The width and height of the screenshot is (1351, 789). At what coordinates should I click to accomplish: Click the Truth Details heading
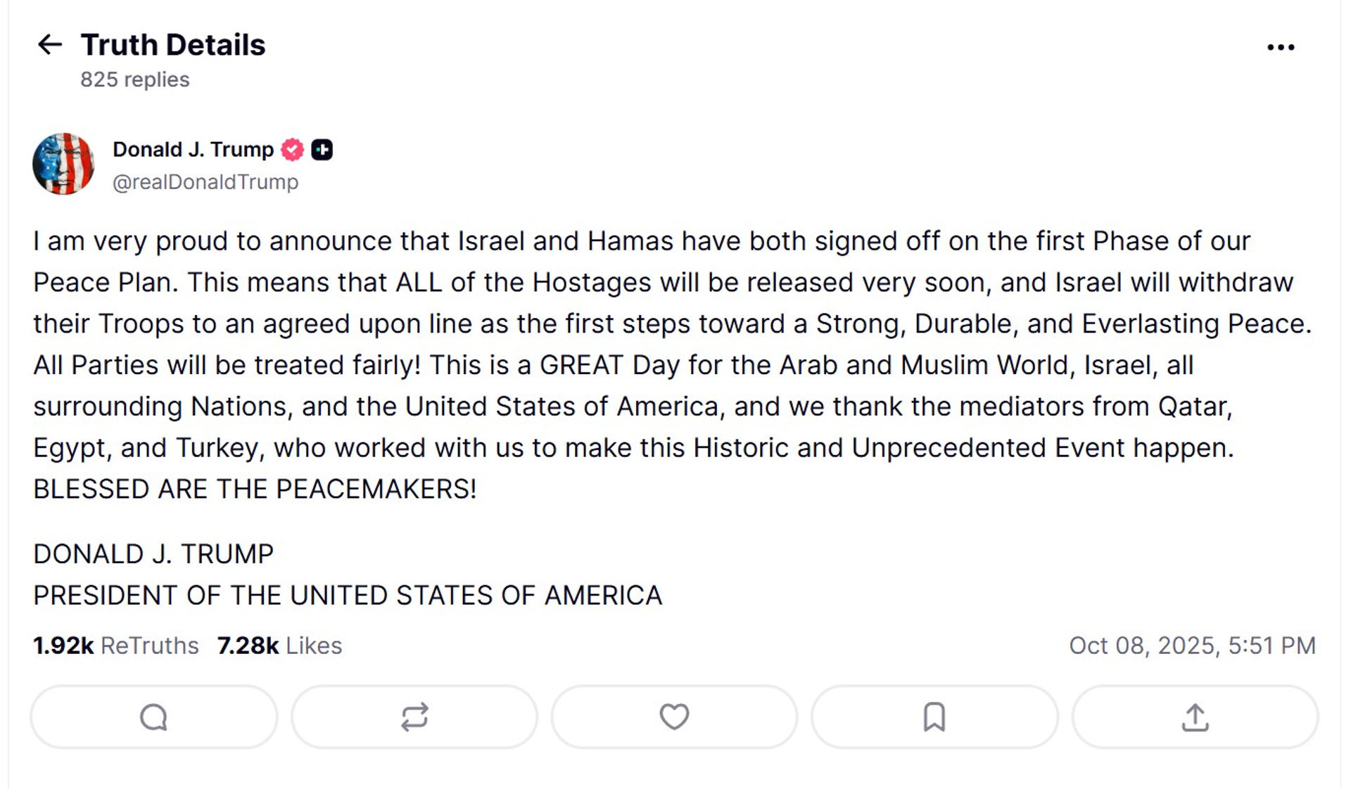tap(173, 45)
